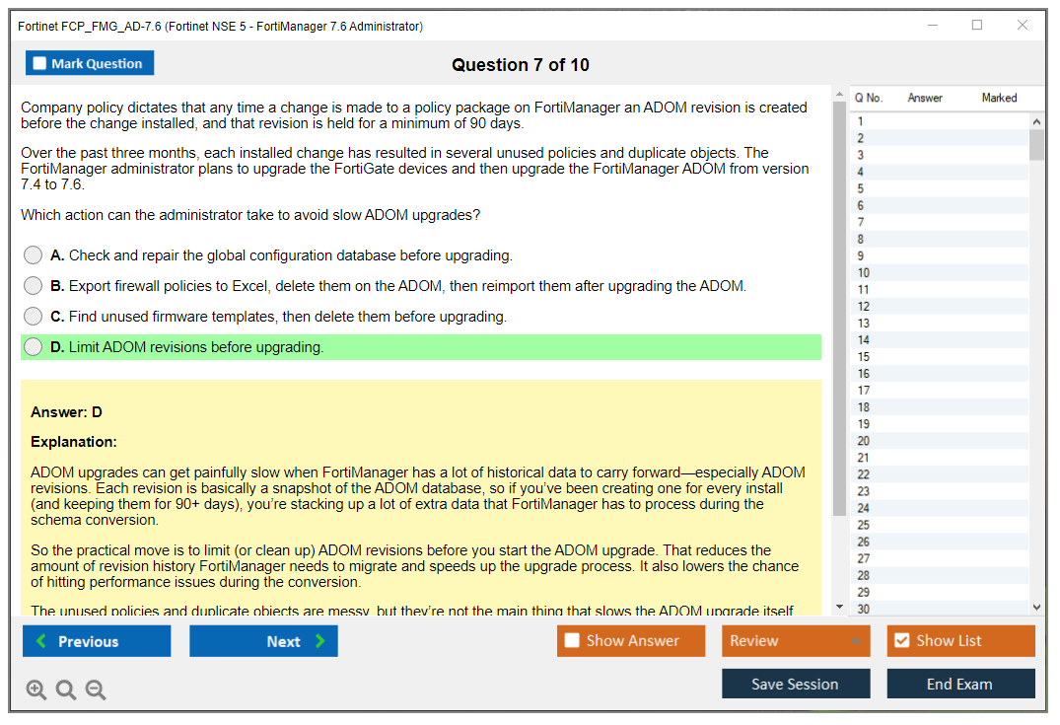Select the zoom-in magnifier icon
Viewport: 1060px width, 725px height.
(x=36, y=689)
